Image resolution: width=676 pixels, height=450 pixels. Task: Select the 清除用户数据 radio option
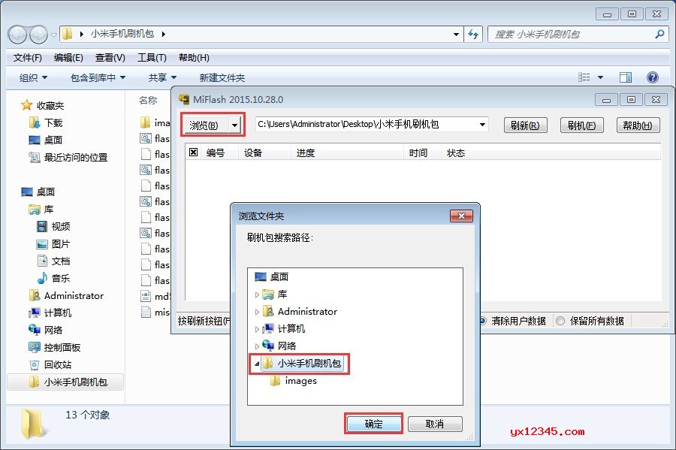click(x=483, y=321)
